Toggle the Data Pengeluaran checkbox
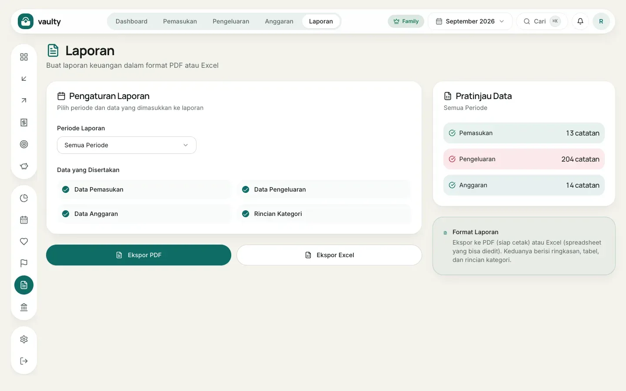The height and width of the screenshot is (391, 626). point(246,189)
